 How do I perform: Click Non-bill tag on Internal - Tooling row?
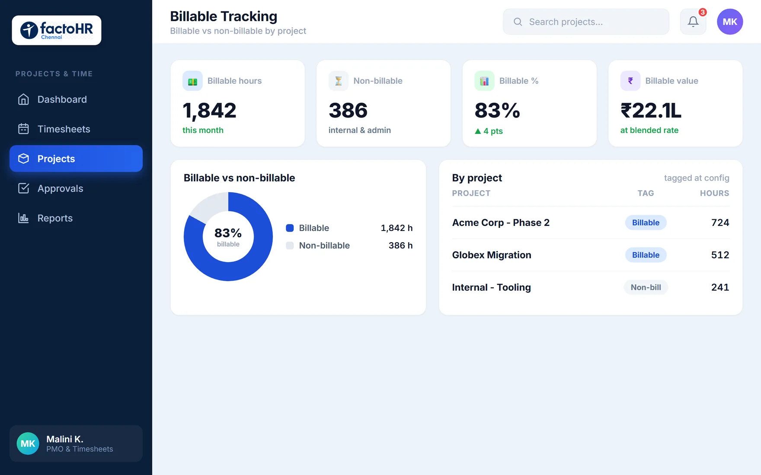coord(646,287)
